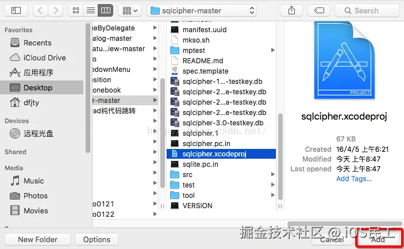The height and width of the screenshot is (249, 404).
Task: Open Recents in Favorites sidebar
Action: click(42, 43)
